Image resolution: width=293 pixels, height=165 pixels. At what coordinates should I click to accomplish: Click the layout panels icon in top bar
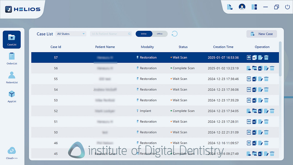coord(254,7)
